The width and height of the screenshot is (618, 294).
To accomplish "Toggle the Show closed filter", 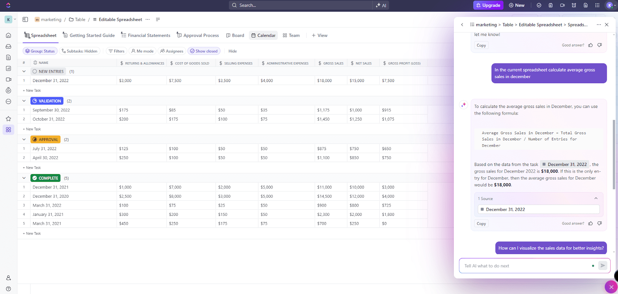I will tap(204, 51).
